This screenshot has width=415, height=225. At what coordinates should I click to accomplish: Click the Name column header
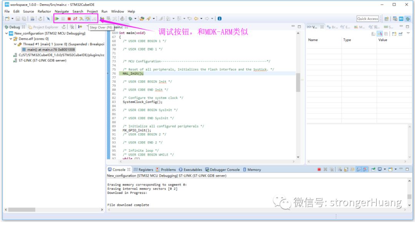tap(313, 40)
